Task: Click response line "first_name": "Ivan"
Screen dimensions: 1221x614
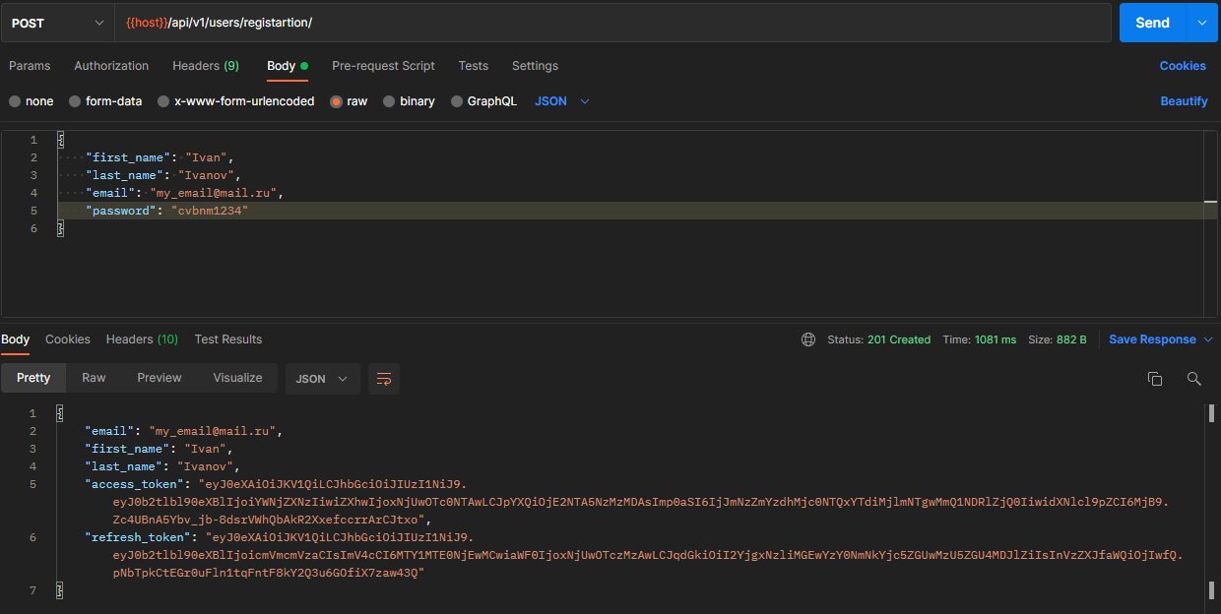Action: tap(160, 449)
